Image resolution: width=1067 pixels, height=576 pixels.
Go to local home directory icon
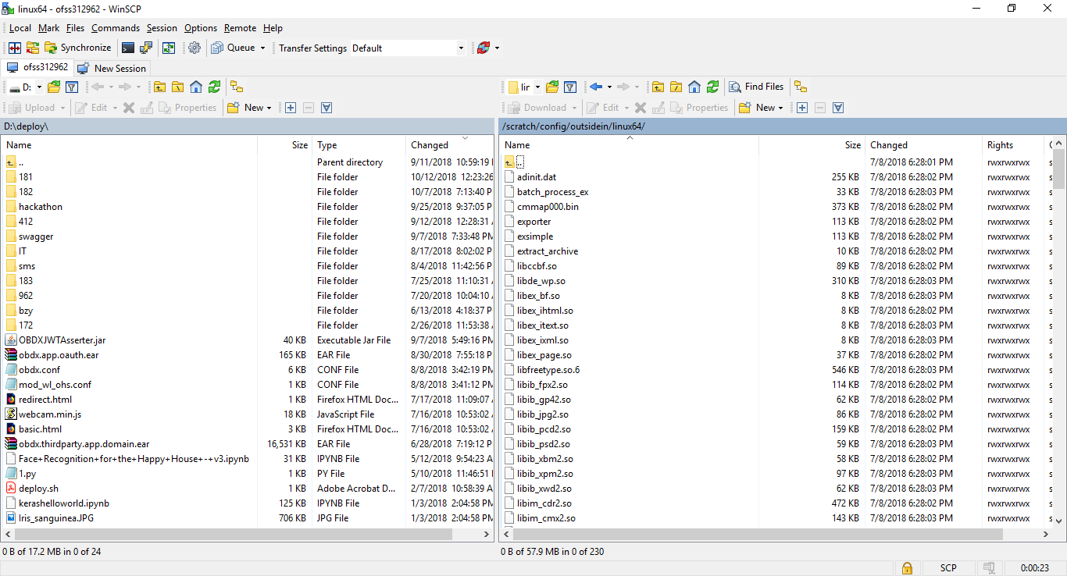pyautogui.click(x=196, y=87)
